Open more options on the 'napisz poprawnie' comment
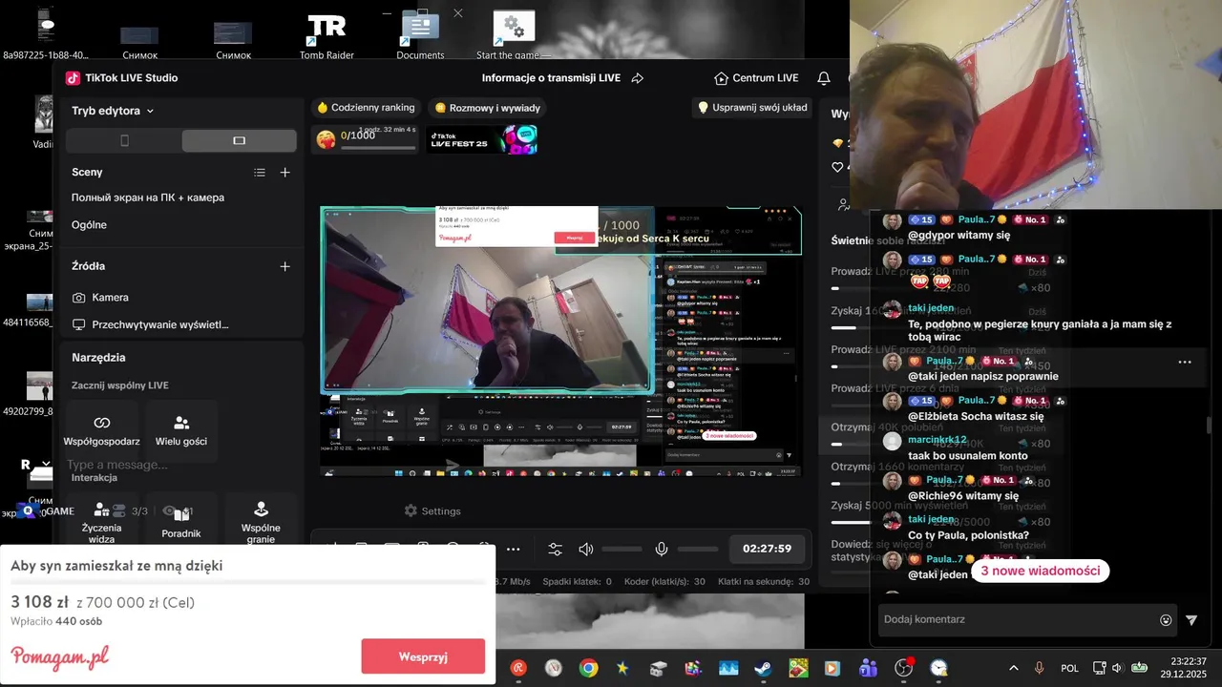This screenshot has width=1222, height=687. coord(1185,362)
